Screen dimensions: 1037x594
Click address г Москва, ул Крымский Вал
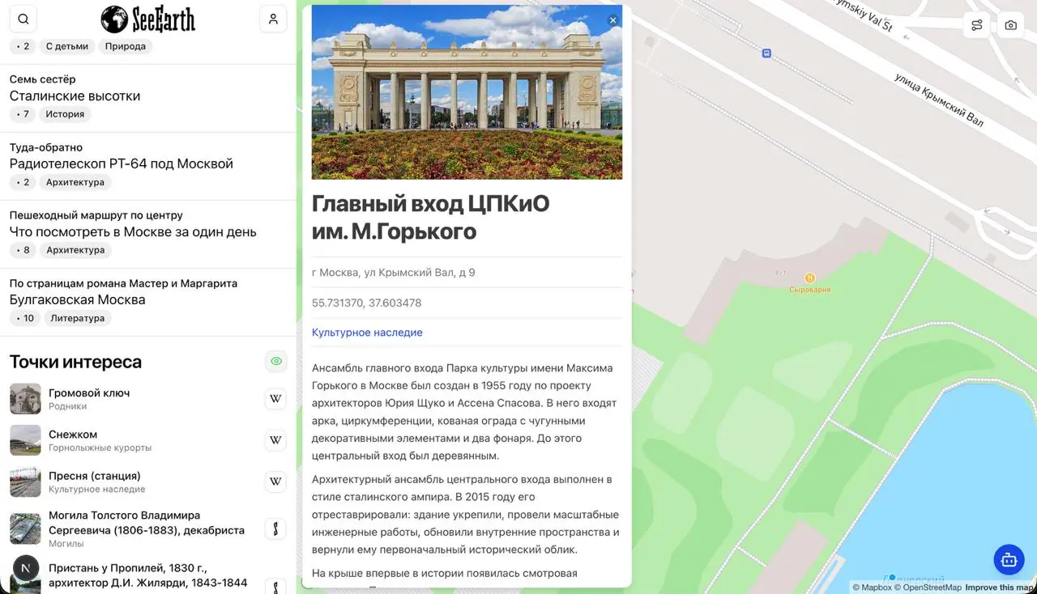pos(394,273)
